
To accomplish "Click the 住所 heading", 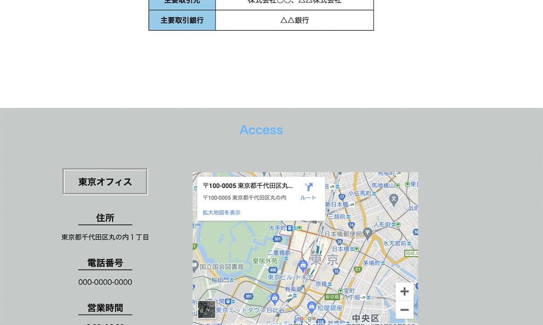I will coord(105,218).
